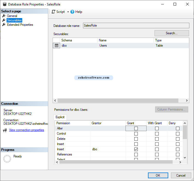Screen dimensions: 194x181
Task: Check With Grant for Delete permission
Action: click(x=157, y=139)
